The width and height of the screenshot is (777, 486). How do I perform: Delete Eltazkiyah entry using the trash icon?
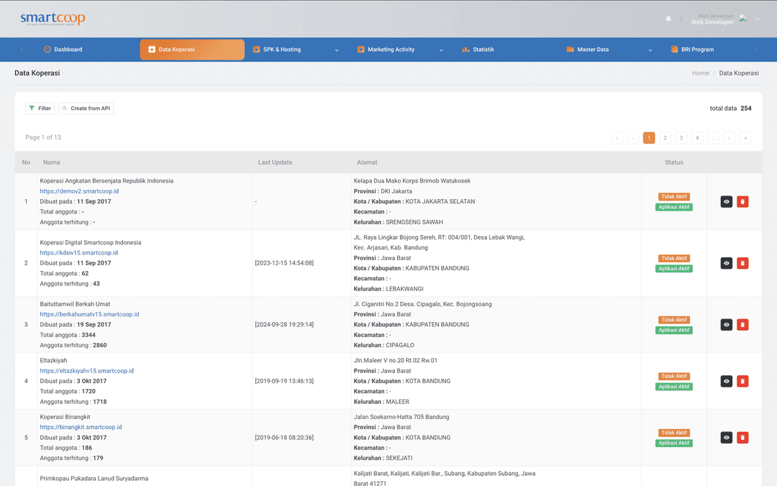coord(742,381)
